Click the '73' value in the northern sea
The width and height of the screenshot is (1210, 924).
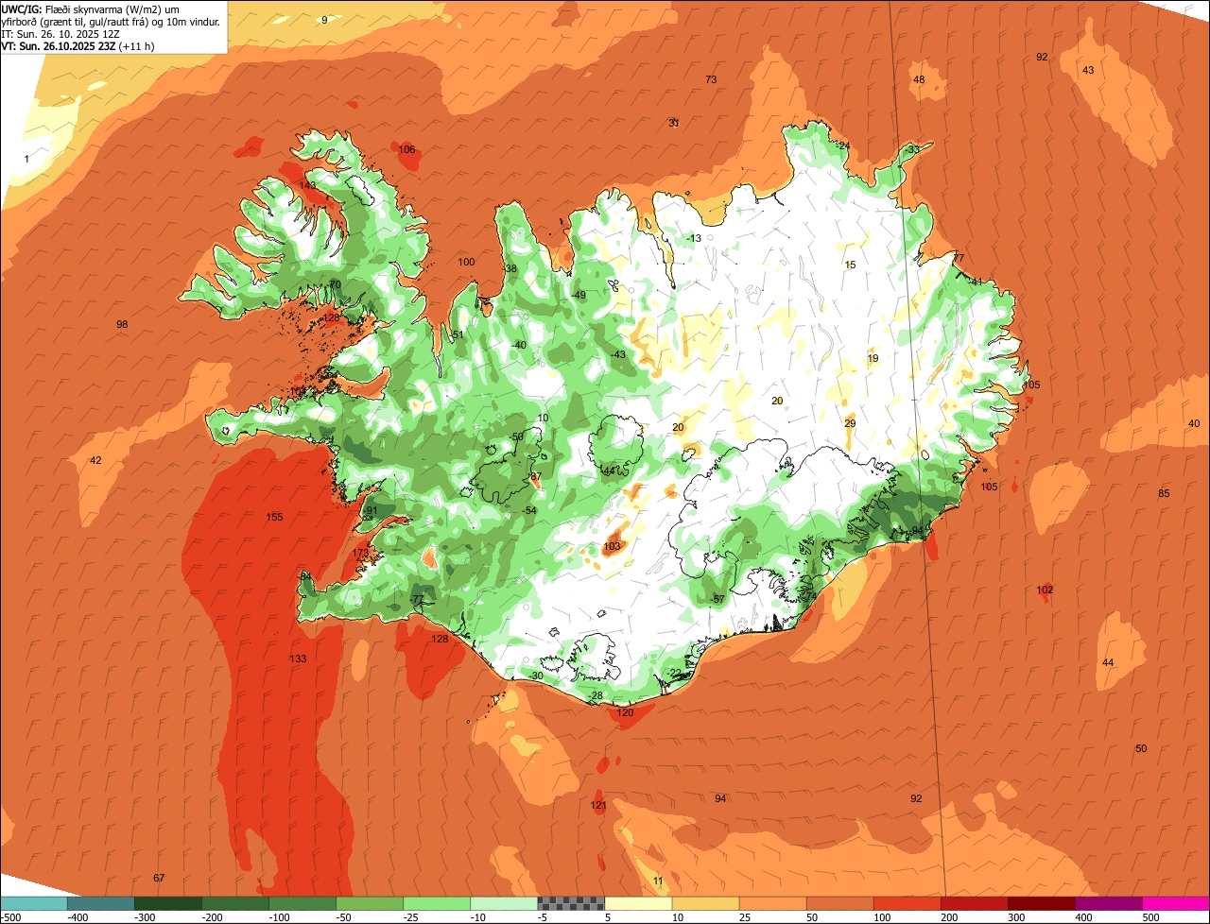711,79
